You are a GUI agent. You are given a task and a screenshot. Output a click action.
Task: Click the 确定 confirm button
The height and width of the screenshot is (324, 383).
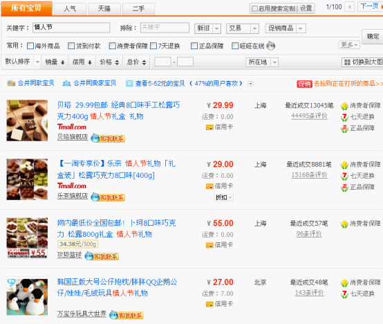click(x=373, y=37)
